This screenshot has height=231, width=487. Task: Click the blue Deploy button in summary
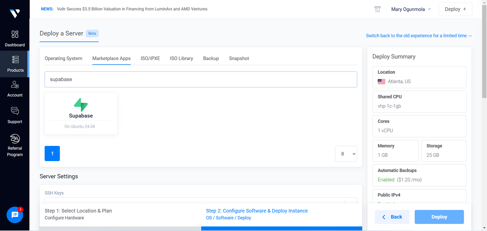tap(439, 217)
